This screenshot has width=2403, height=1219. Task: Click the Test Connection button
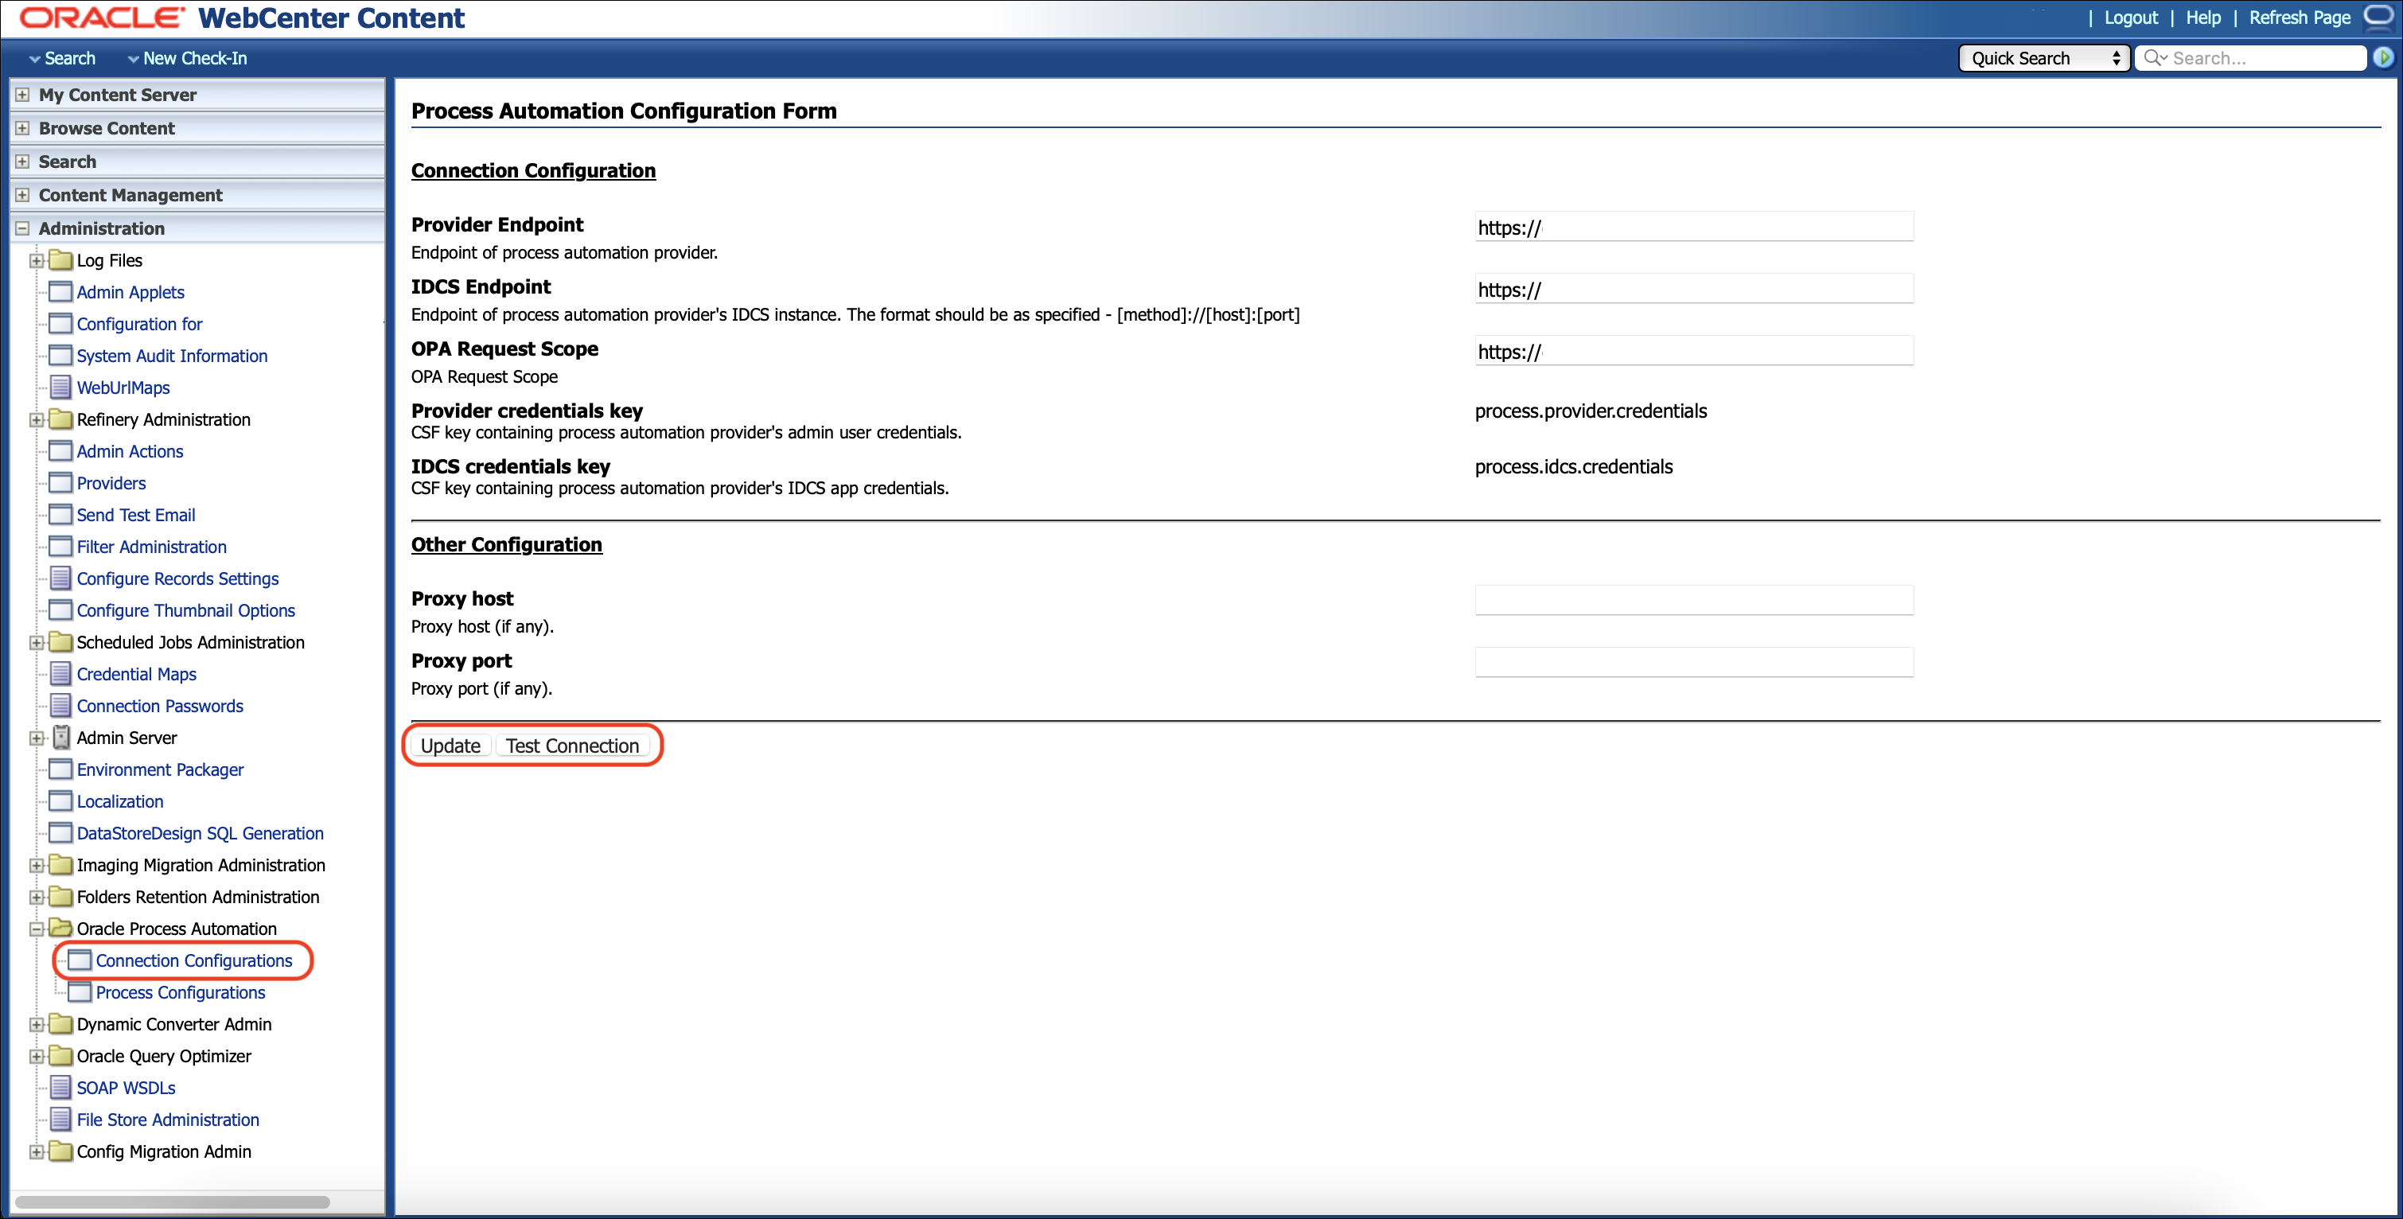click(x=572, y=746)
